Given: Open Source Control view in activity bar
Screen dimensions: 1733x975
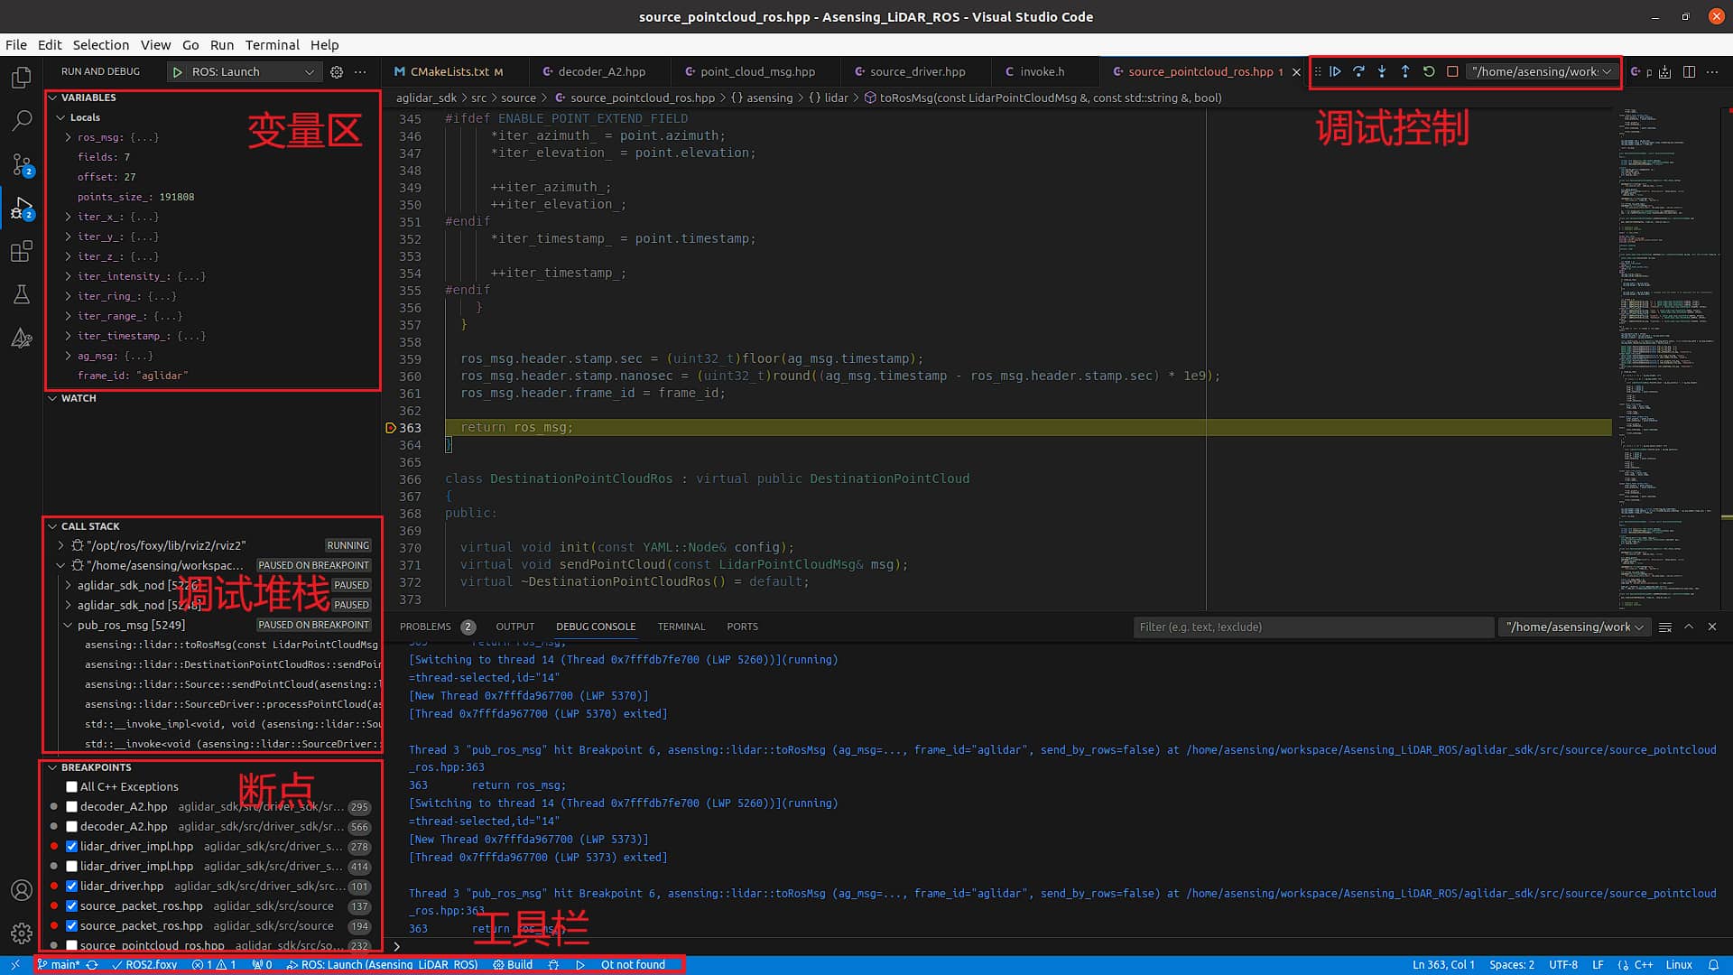Looking at the screenshot, I should point(22,164).
